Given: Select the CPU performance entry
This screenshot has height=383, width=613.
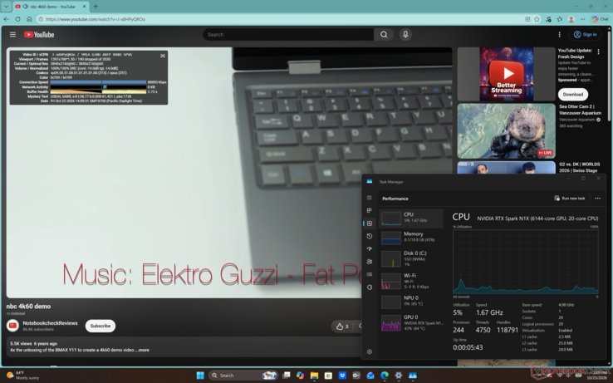Looking at the screenshot, I should tap(411, 219).
